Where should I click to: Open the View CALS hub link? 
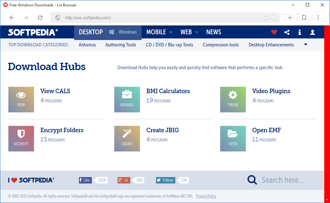point(55,91)
